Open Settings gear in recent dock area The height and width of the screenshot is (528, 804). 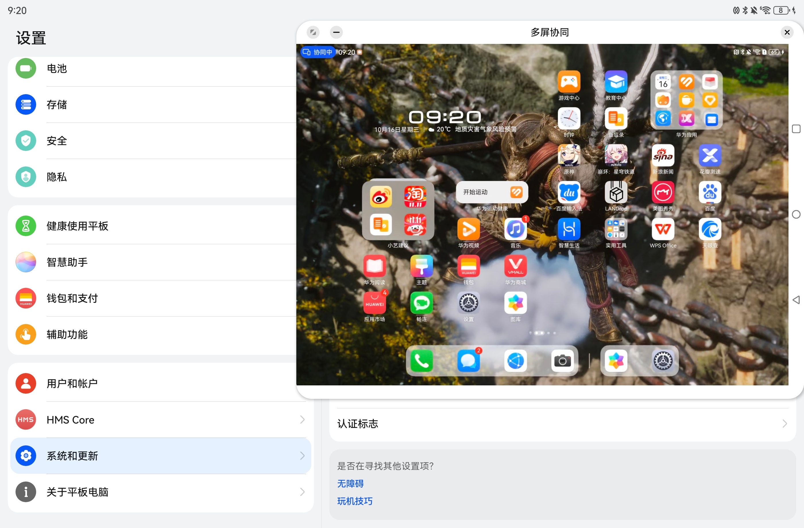663,361
